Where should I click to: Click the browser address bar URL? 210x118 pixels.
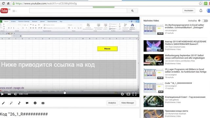[x=46, y=4]
